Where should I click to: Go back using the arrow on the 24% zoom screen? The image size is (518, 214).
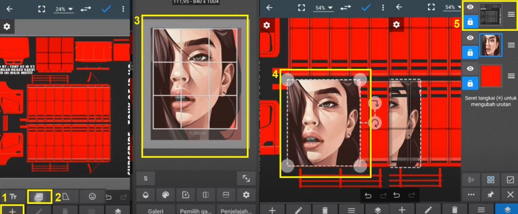click(x=9, y=9)
